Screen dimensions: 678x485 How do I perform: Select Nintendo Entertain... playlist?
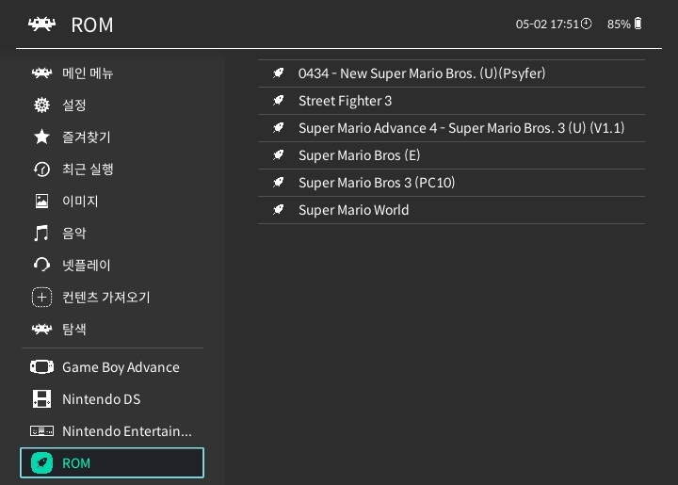[x=112, y=431]
